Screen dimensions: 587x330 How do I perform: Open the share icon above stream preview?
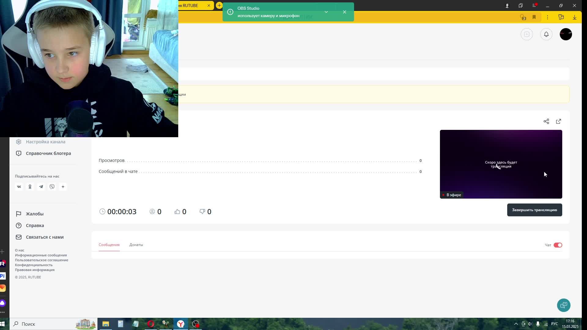click(546, 121)
